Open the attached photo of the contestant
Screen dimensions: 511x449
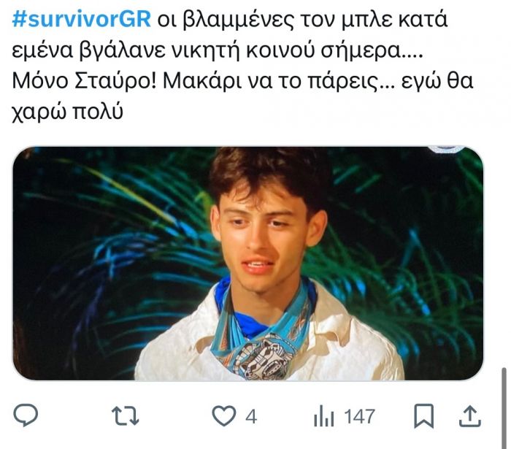(x=248, y=264)
